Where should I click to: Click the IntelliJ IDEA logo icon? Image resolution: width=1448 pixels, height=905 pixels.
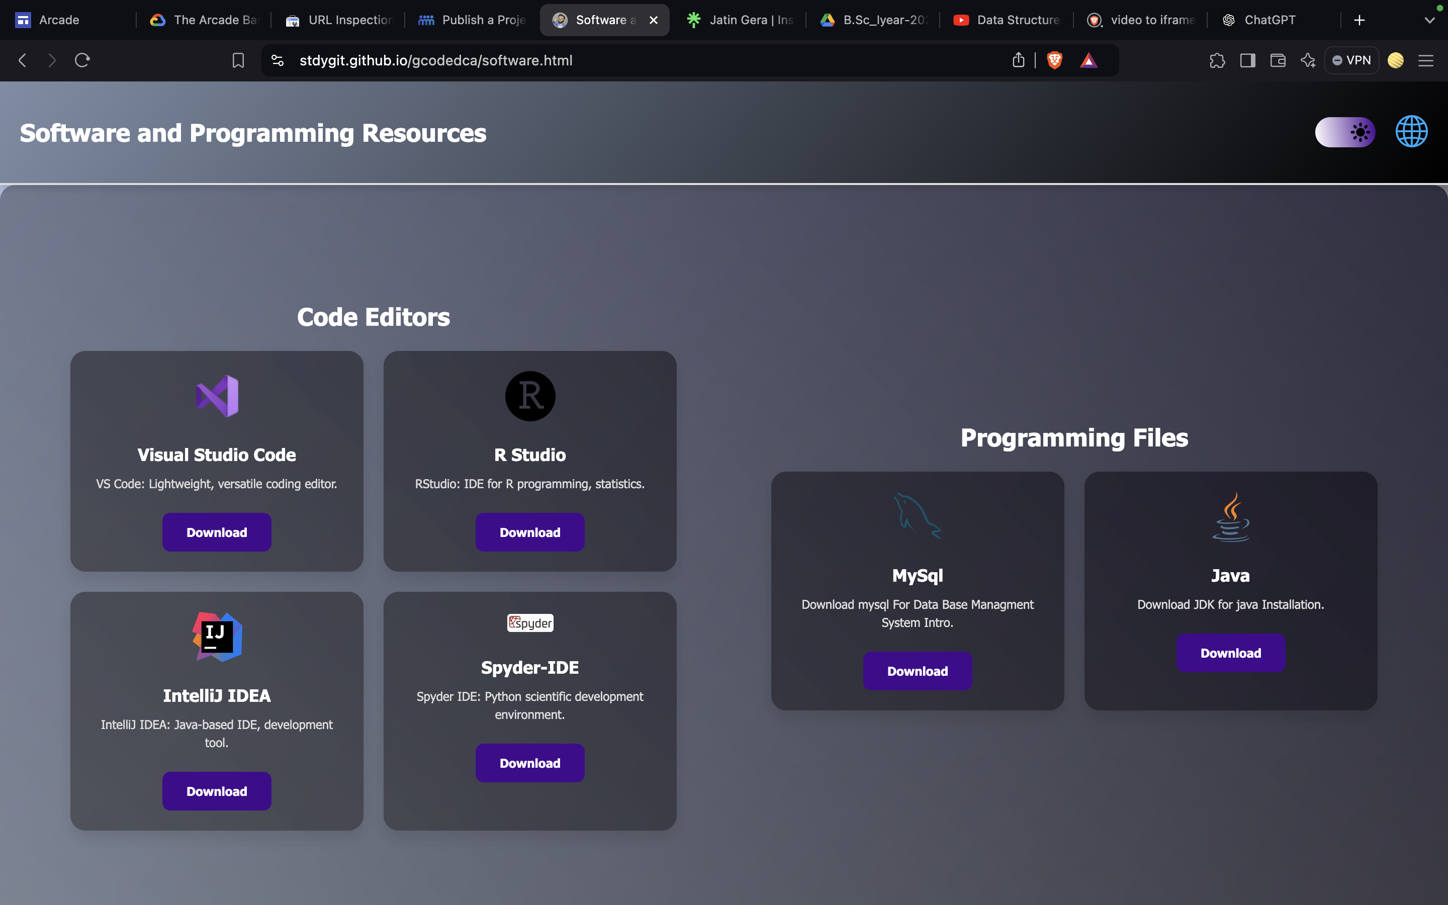pyautogui.click(x=217, y=637)
